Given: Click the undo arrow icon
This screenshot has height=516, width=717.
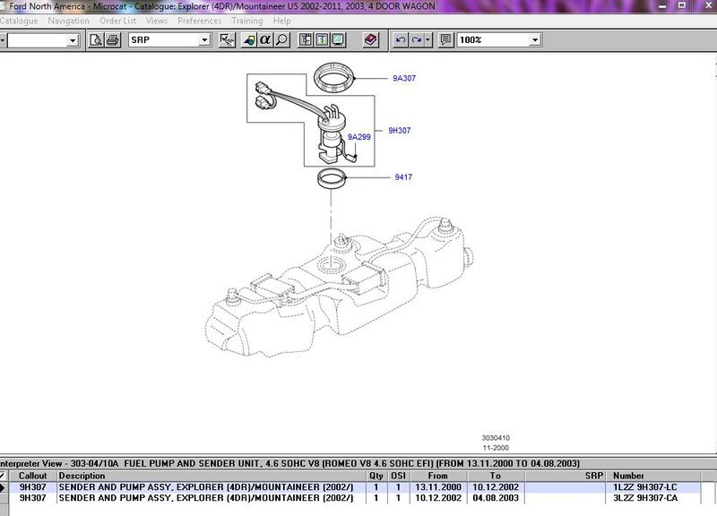Looking at the screenshot, I should [x=400, y=40].
